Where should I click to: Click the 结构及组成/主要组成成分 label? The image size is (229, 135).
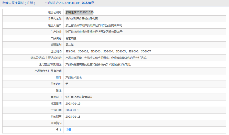pos(46,58)
